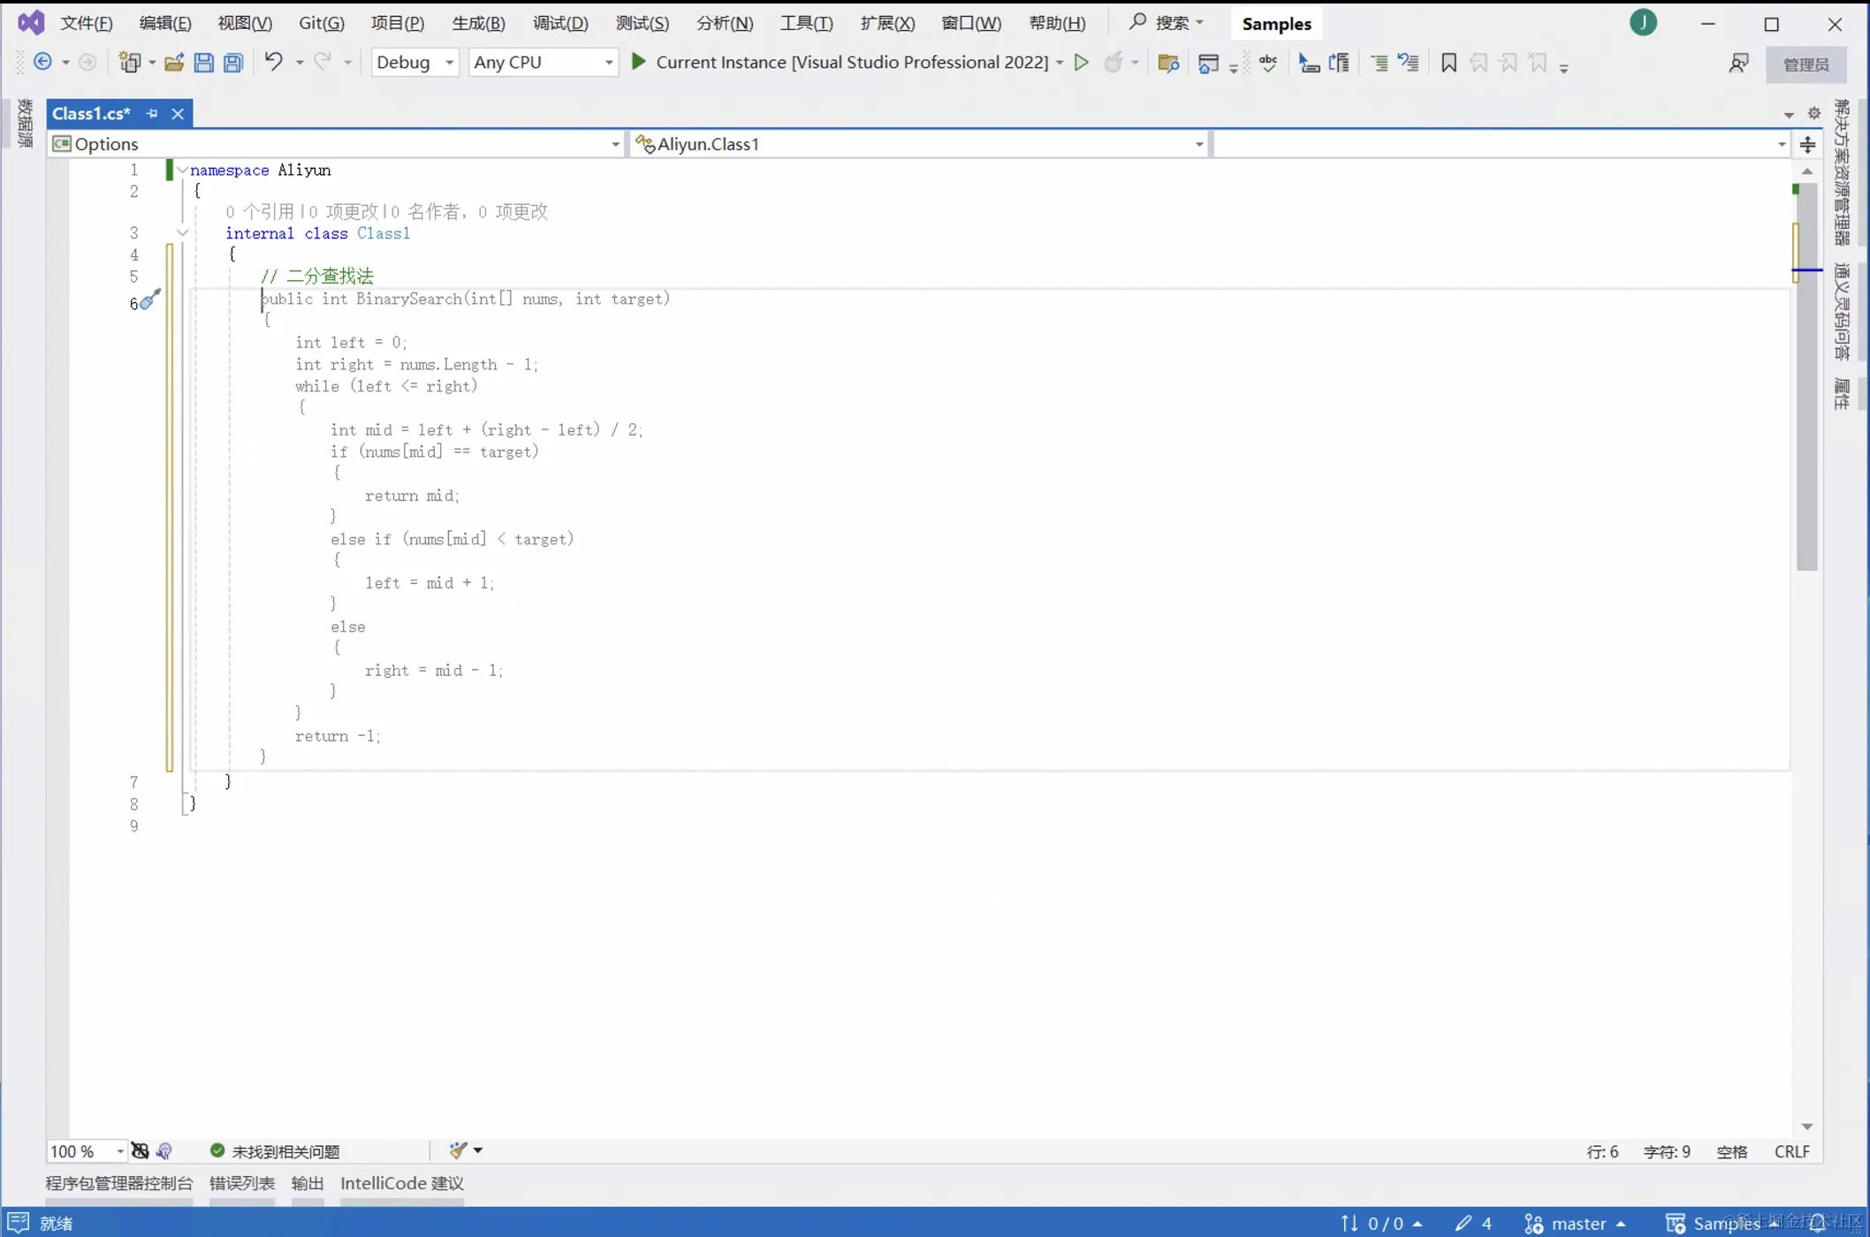The image size is (1870, 1237).
Task: Click the Save All toolbar icon
Action: click(x=233, y=63)
